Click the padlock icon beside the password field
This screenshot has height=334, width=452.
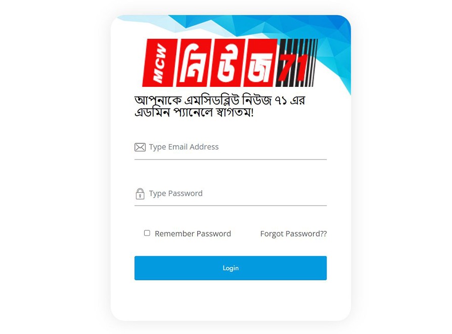click(x=140, y=194)
